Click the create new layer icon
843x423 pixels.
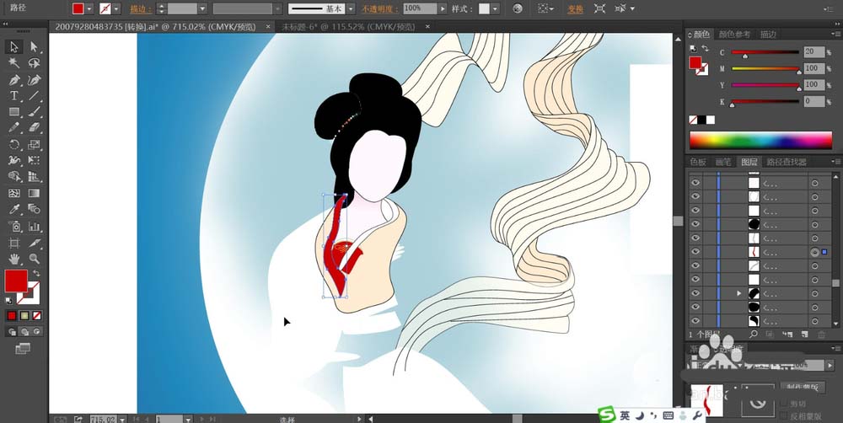[x=804, y=335]
